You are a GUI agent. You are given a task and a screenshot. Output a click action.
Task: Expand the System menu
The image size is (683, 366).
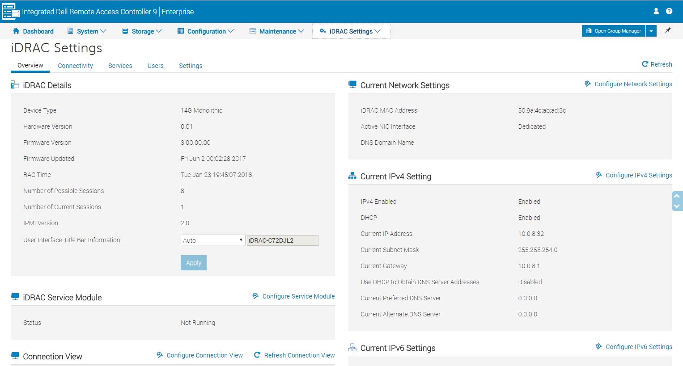coord(87,31)
